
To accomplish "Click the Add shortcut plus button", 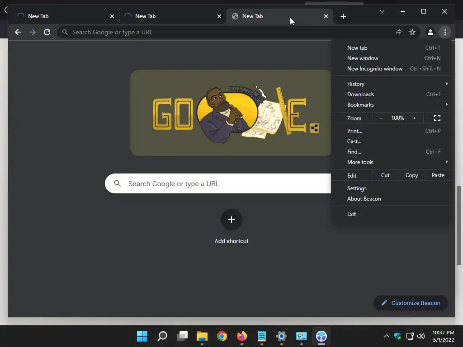I will (231, 220).
